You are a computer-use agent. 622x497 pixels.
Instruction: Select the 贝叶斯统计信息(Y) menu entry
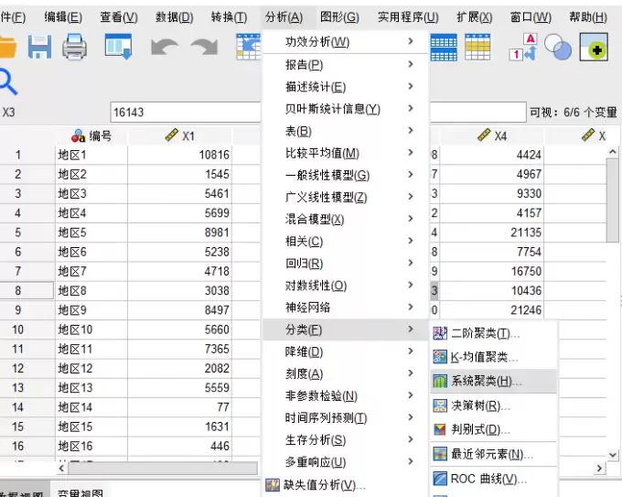pyautogui.click(x=346, y=109)
